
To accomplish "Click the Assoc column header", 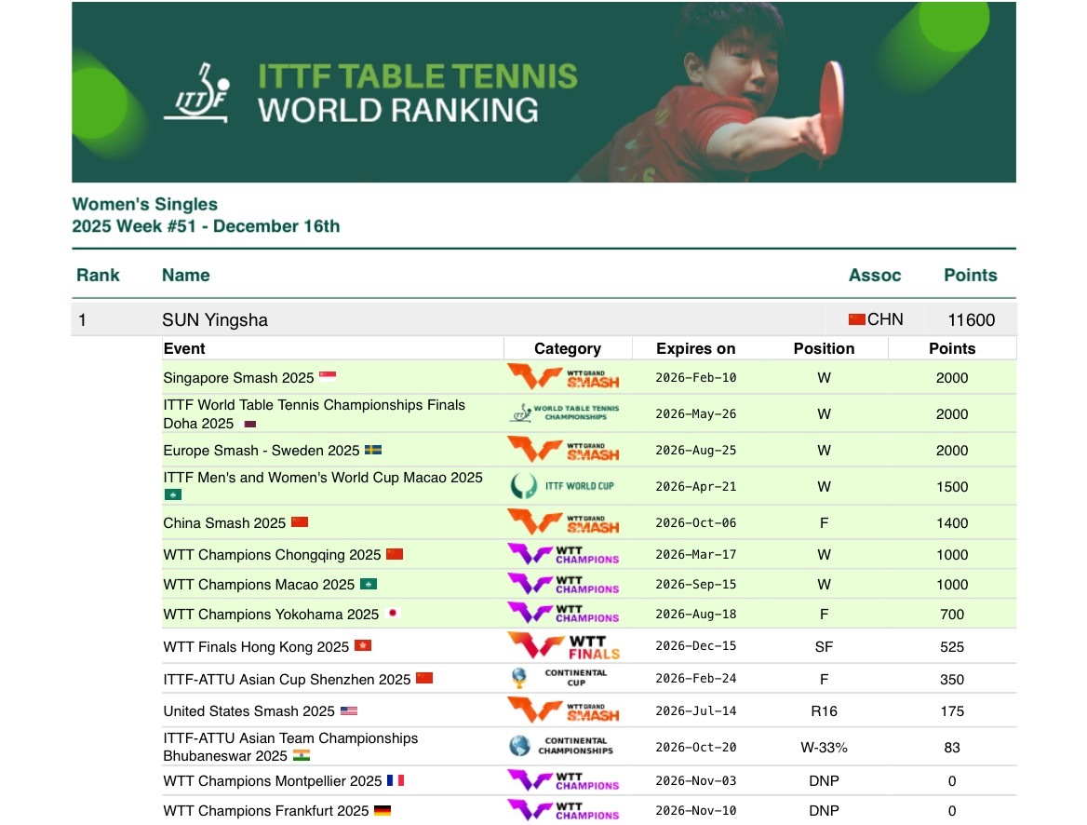I will click(x=875, y=275).
